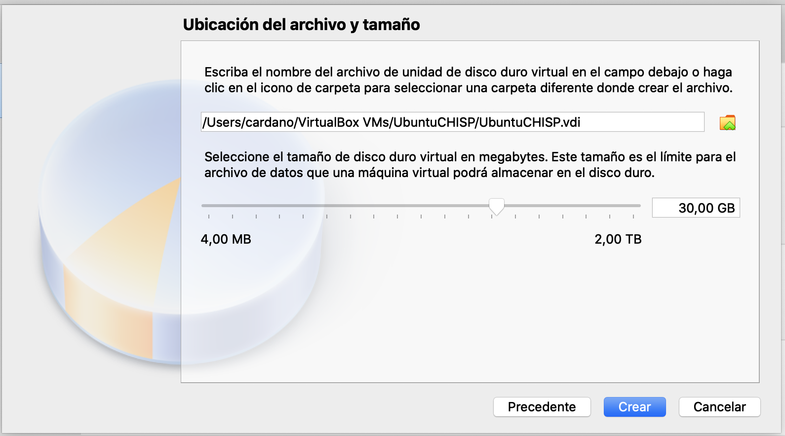Click the first tick mark under slider

209,217
